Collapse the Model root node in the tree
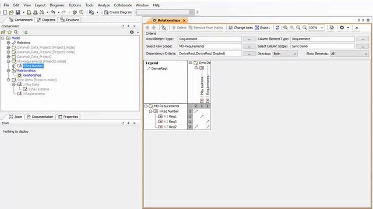The image size is (373, 209). pyautogui.click(x=3, y=38)
